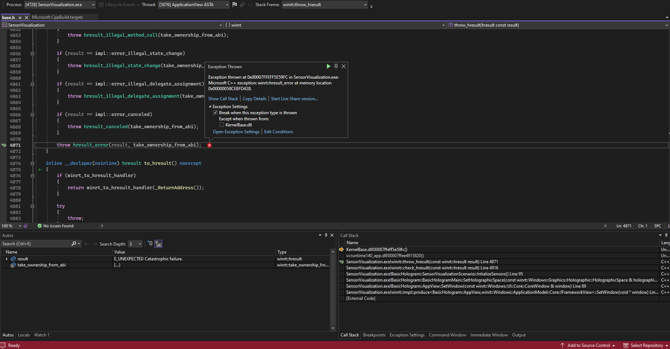The width and height of the screenshot is (670, 349).
Task: Switch to the Breakpoints tab
Action: 374,335
